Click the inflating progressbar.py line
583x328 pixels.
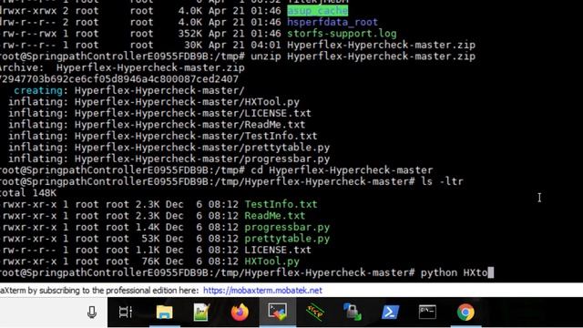pyautogui.click(x=169, y=159)
